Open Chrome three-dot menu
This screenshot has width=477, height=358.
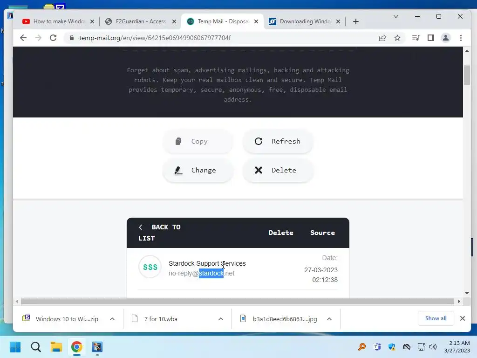(x=461, y=38)
